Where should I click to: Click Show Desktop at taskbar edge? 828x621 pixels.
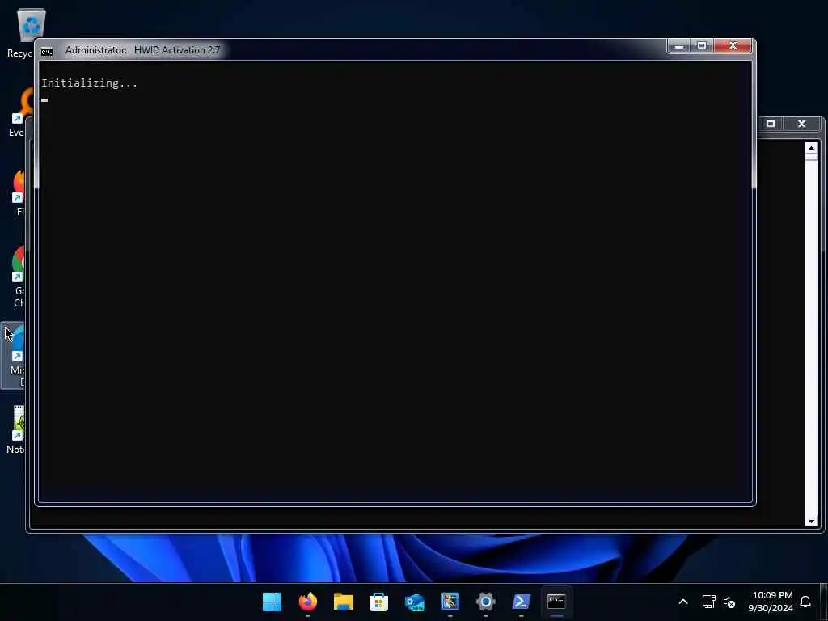[x=824, y=602]
